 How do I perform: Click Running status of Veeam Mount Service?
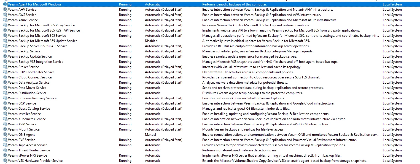click(125, 129)
